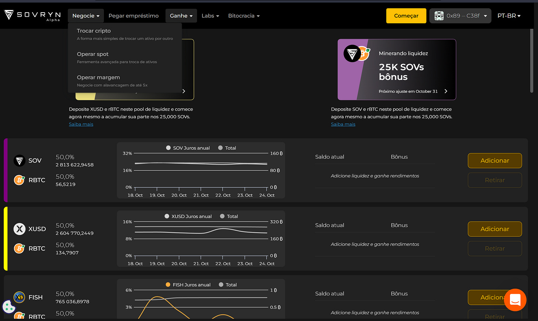
Task: Open the 25K SOVs bônus promo card
Action: pos(397,70)
